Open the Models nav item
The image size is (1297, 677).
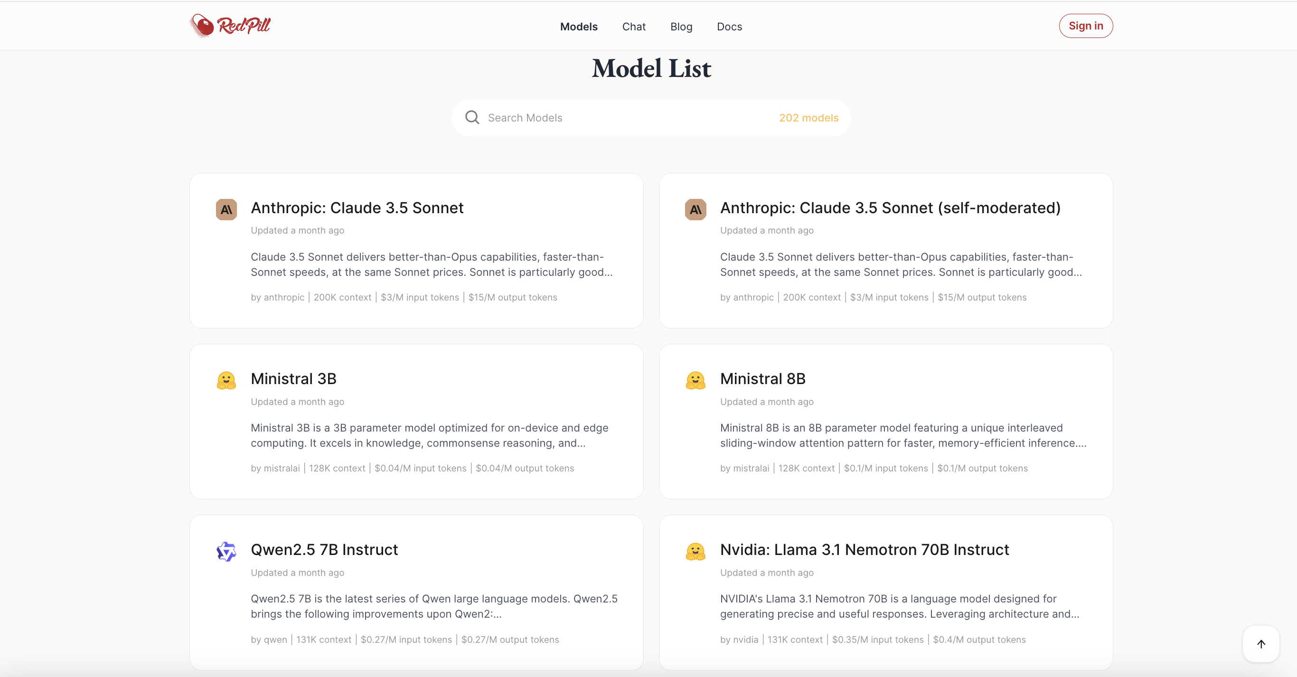tap(579, 26)
